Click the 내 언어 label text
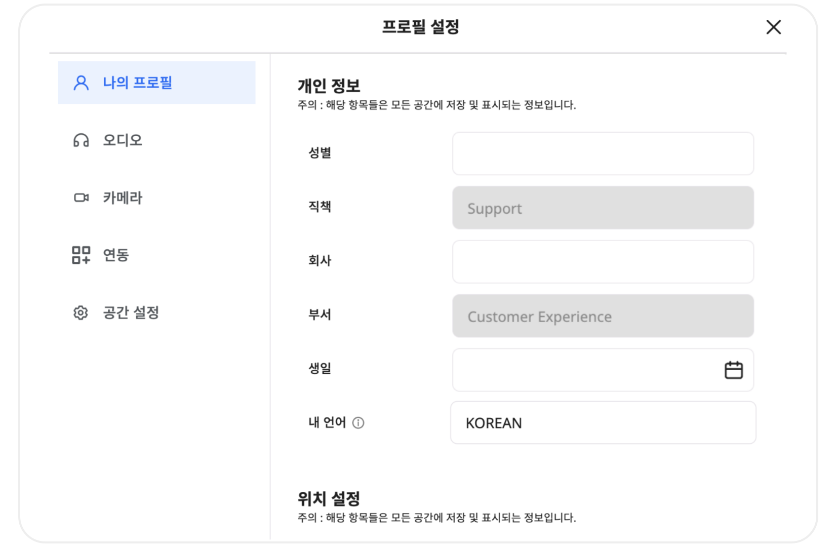This screenshot has width=836, height=547. pyautogui.click(x=327, y=422)
